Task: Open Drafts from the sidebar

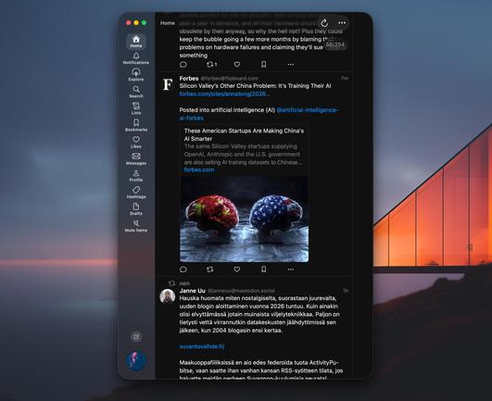Action: coord(136,209)
